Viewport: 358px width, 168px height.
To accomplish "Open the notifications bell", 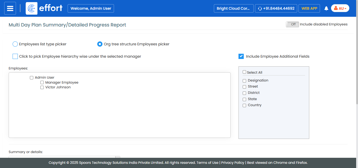I will [326, 8].
